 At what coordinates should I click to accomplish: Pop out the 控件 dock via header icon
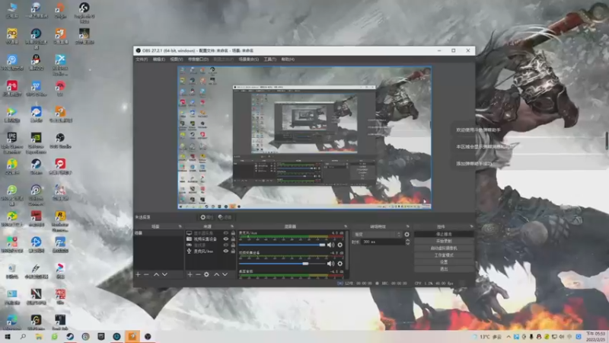(471, 226)
